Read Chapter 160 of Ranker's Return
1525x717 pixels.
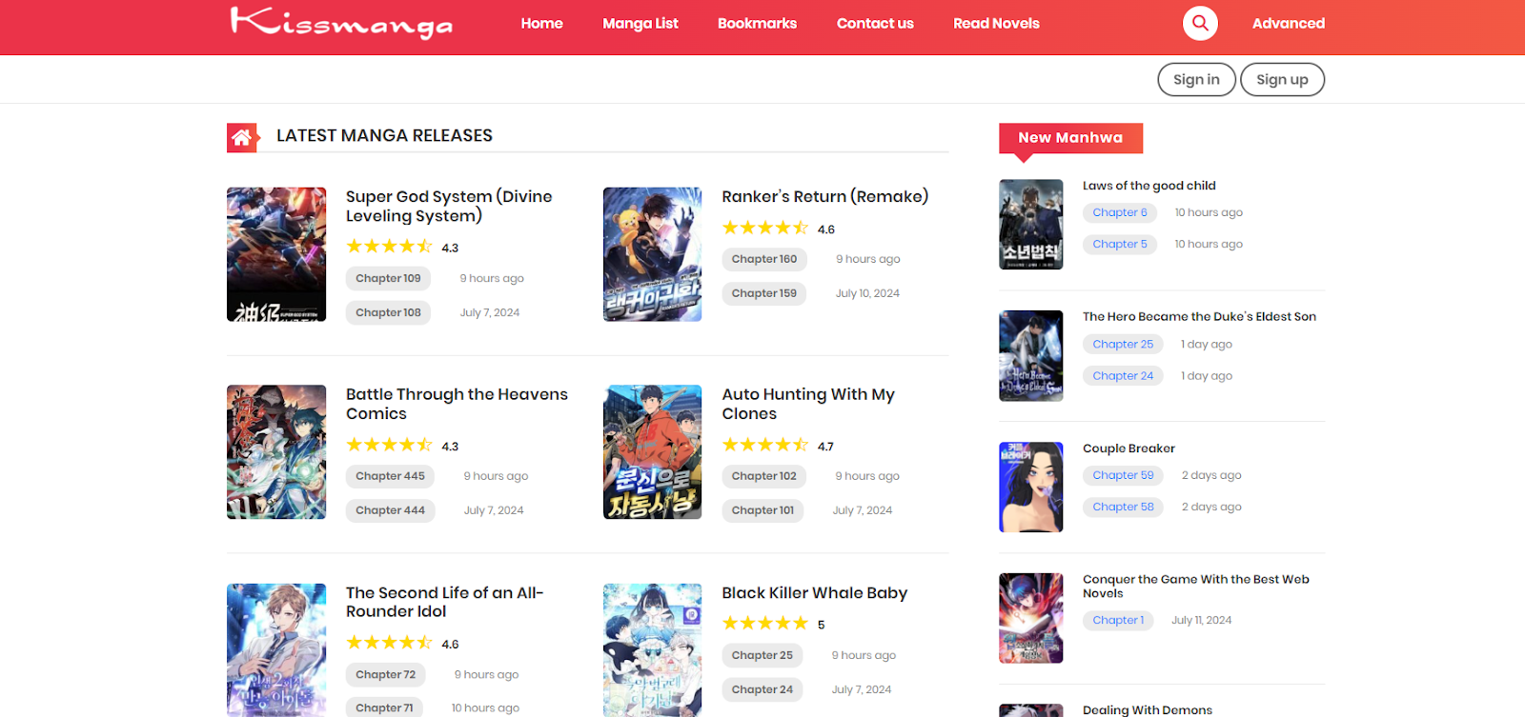[764, 259]
